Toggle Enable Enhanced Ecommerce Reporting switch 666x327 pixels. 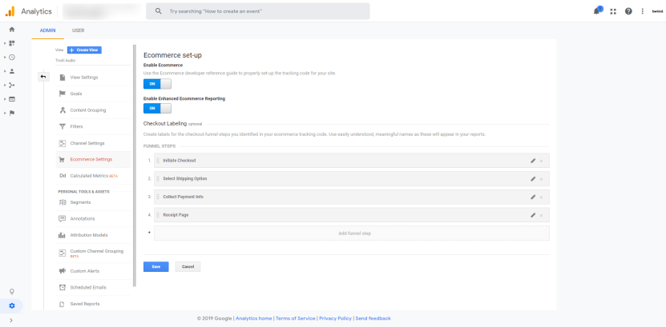(x=157, y=109)
